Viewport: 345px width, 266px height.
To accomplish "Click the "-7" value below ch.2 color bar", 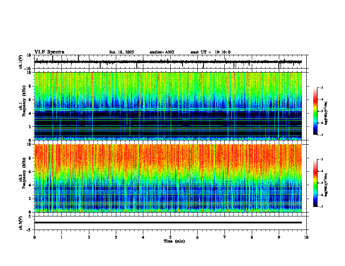I will [x=321, y=207].
